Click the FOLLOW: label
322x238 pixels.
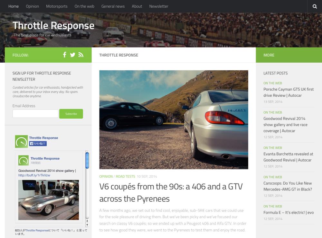pos(21,55)
